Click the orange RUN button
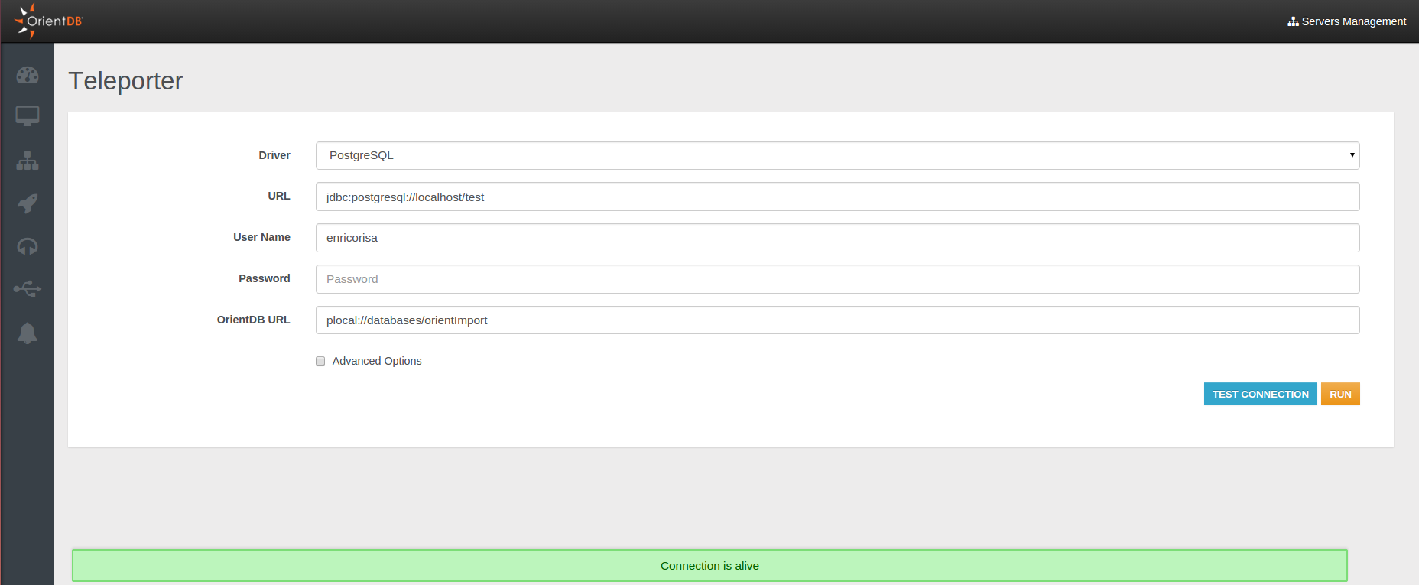The image size is (1419, 585). [1340, 394]
